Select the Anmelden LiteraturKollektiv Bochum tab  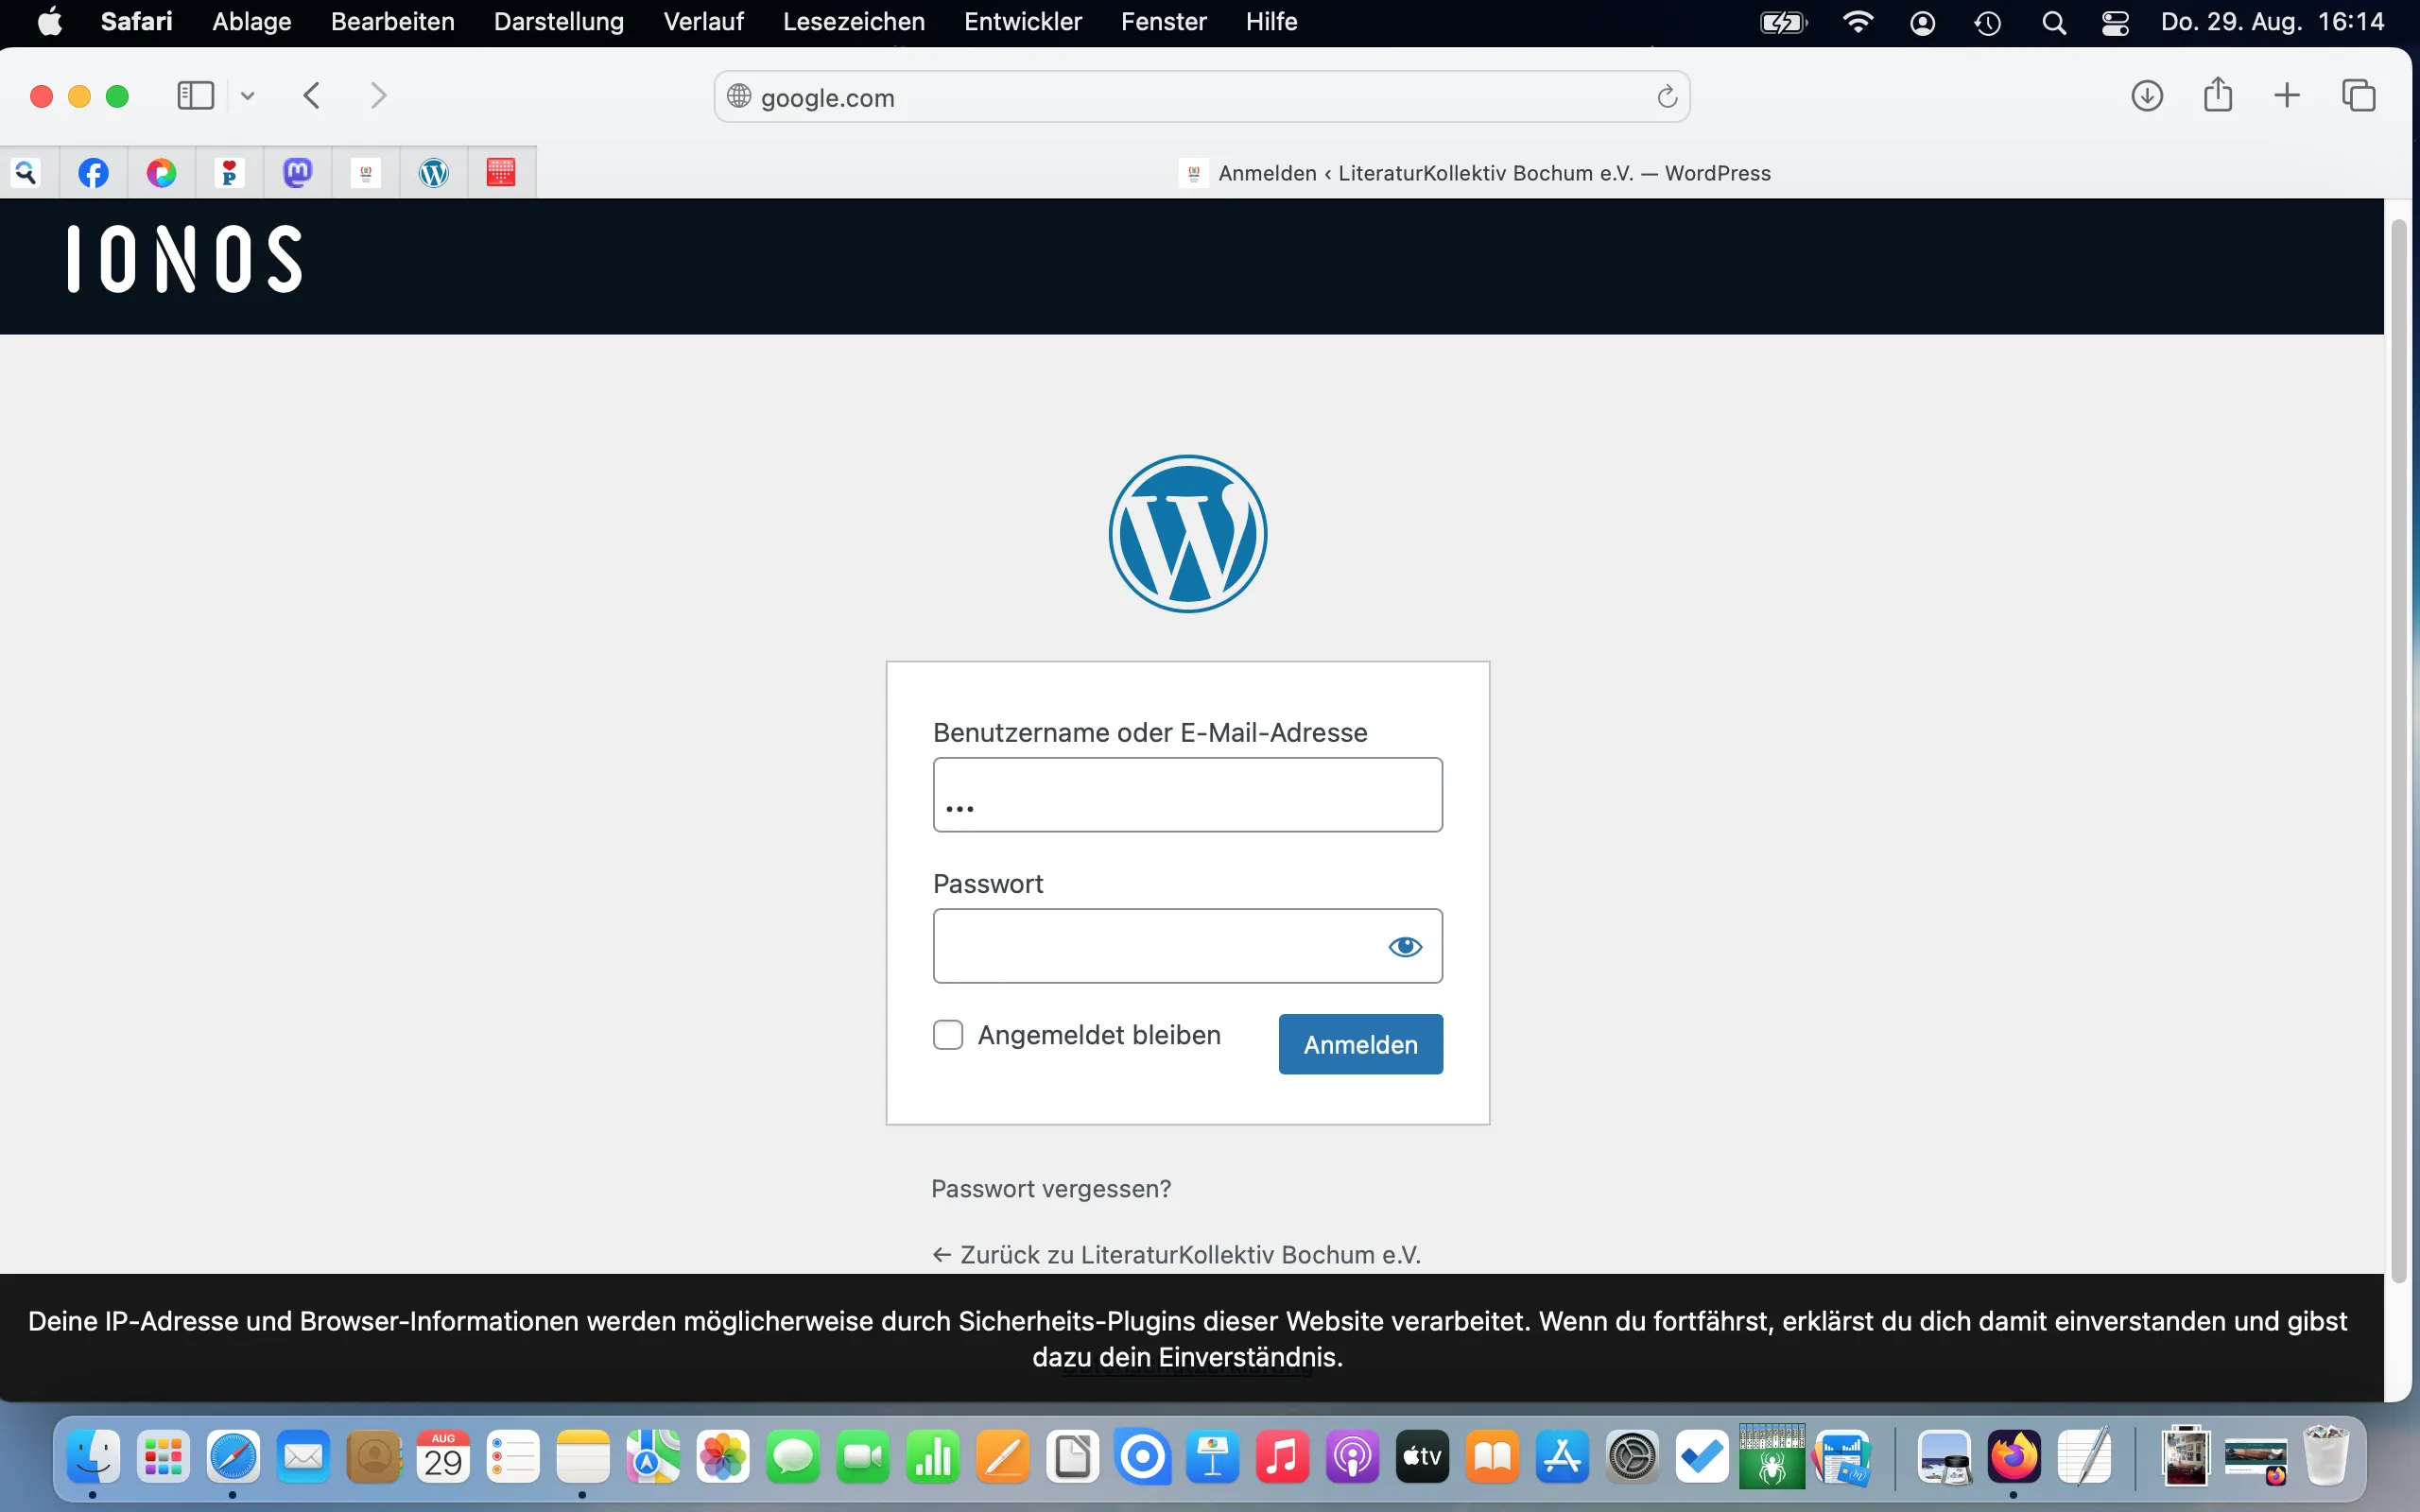point(1475,173)
